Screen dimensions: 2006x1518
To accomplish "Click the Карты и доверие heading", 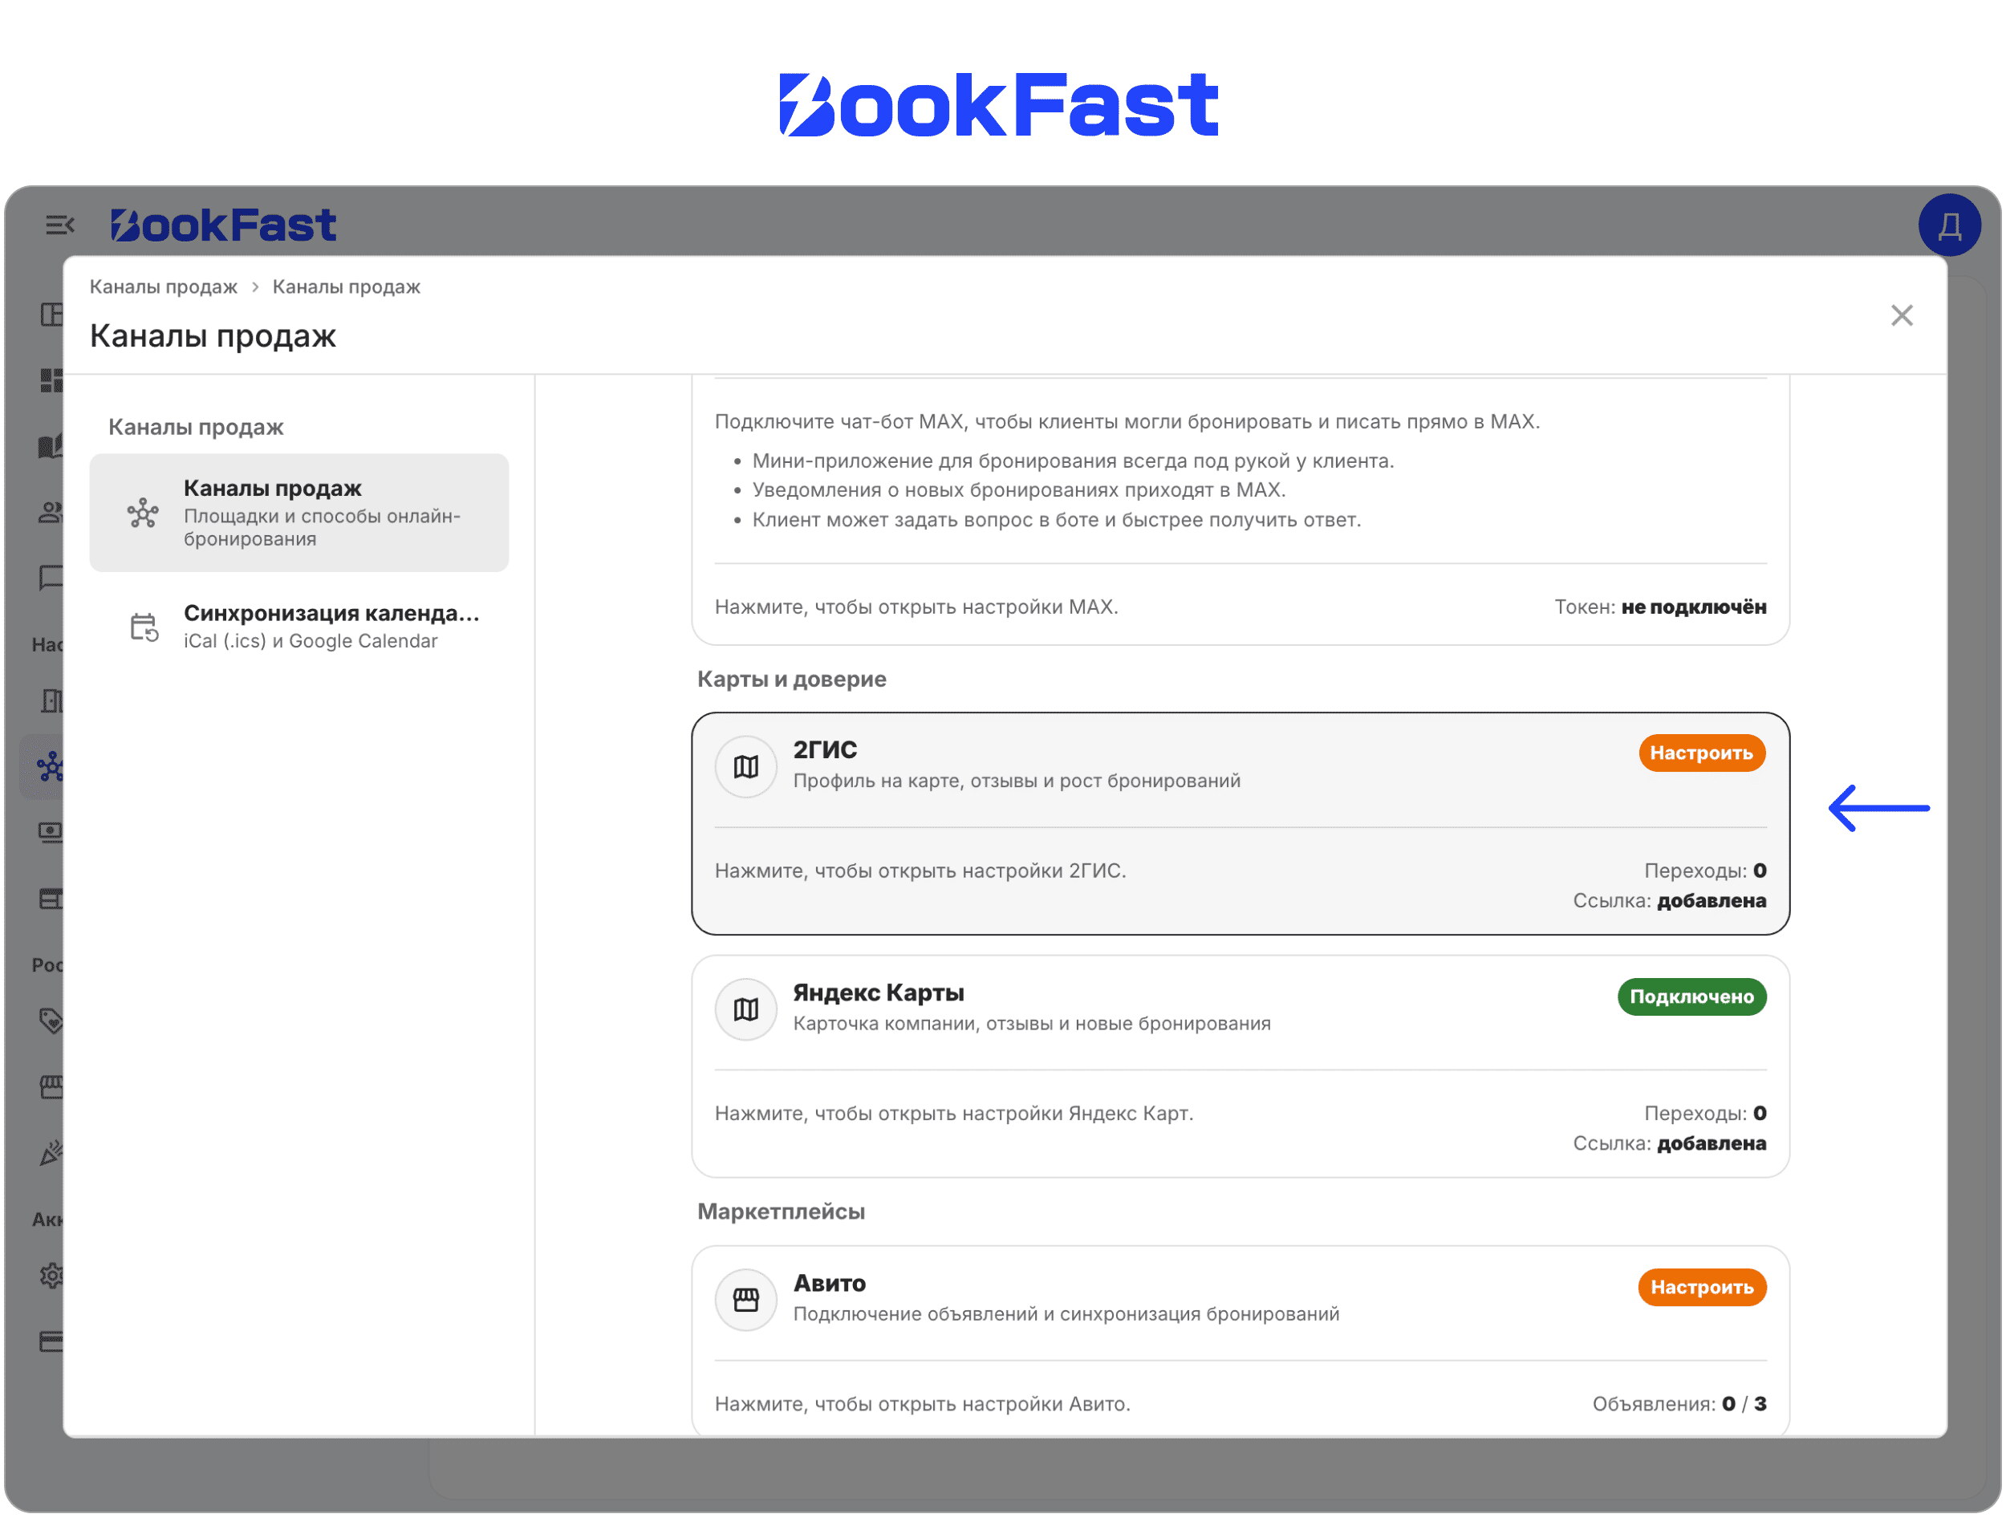I will tap(791, 680).
